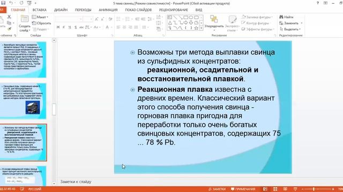Toggle underline Ч formatting

(x=70, y=27)
